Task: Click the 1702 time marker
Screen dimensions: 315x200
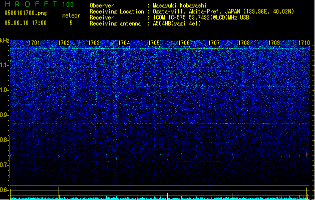Action: (64, 43)
